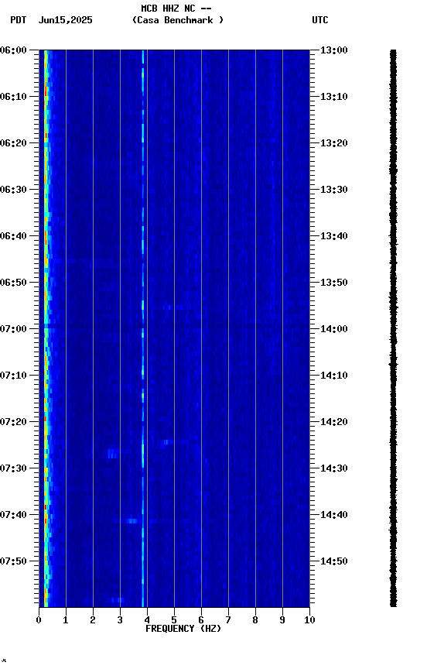Screen dimensions: 427x669
Task: Click the 14:20 UTC time label
Action: pos(334,422)
